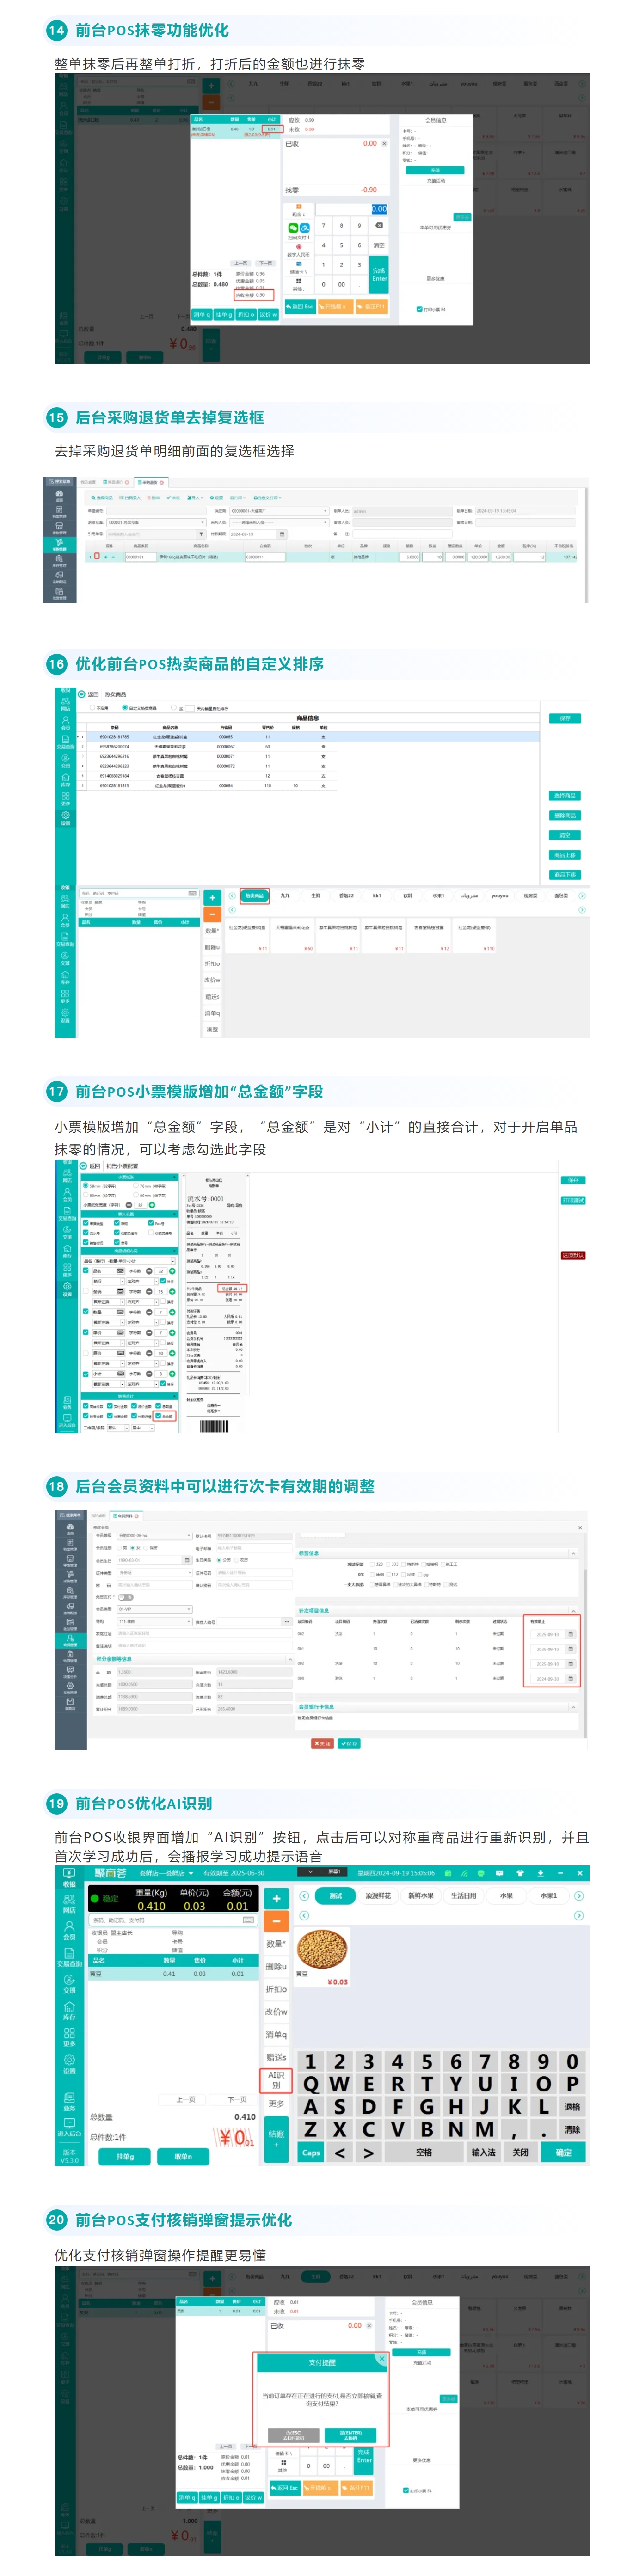Image resolution: width=627 pixels, height=2576 pixels.
Task: Click the AI识别 button in the POS function column
Action: click(276, 2081)
